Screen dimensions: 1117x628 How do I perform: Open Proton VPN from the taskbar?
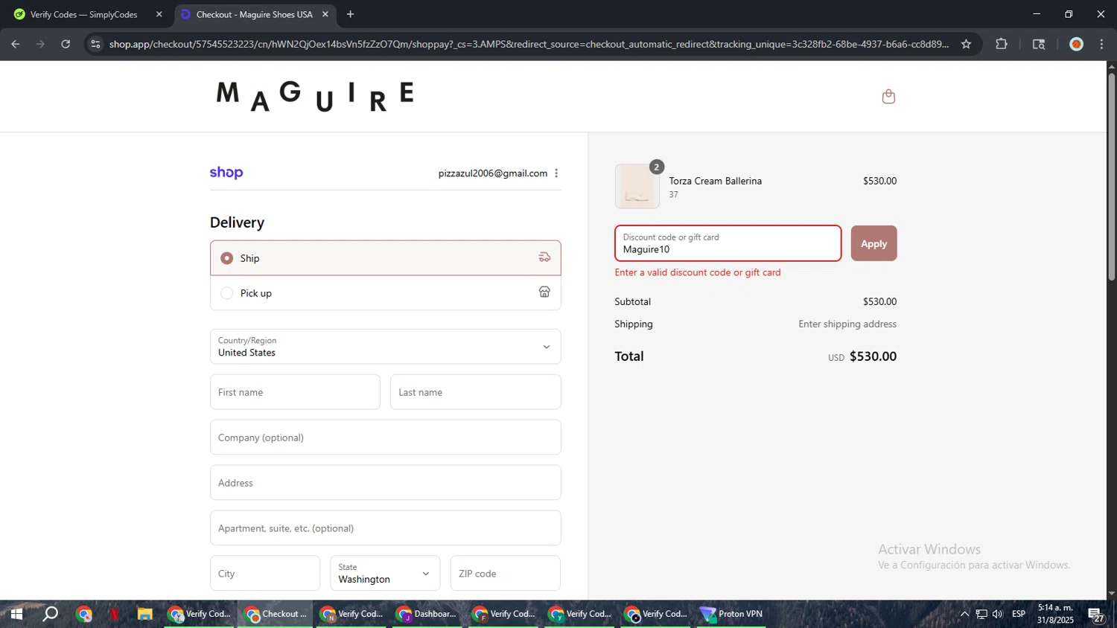click(731, 614)
